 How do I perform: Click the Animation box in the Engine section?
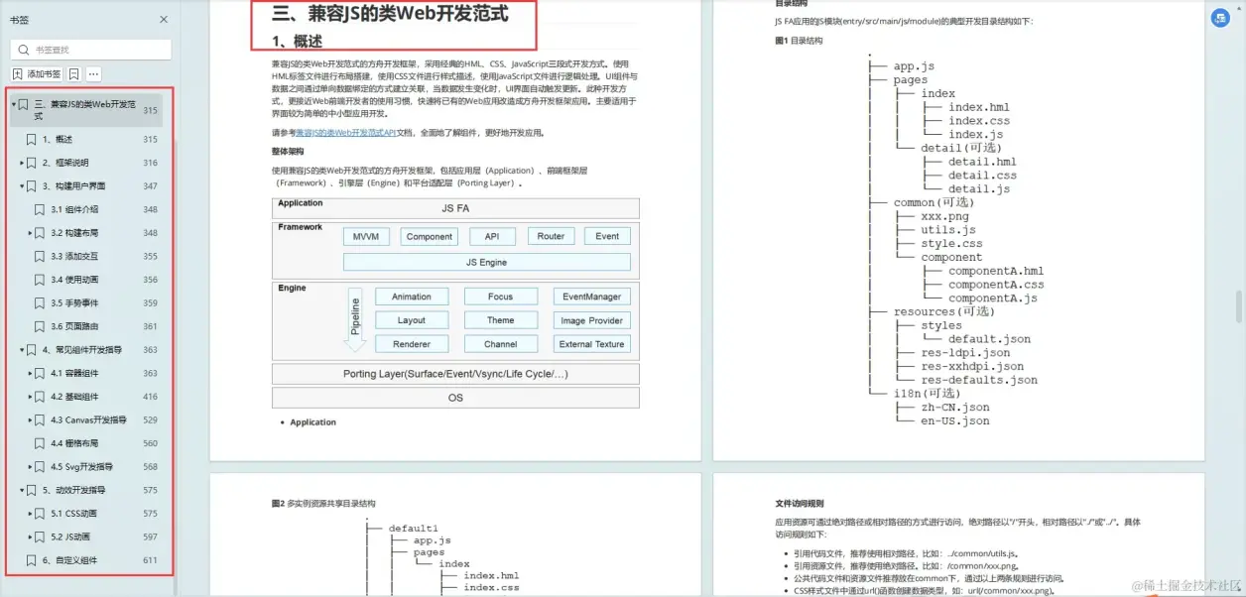tap(412, 297)
